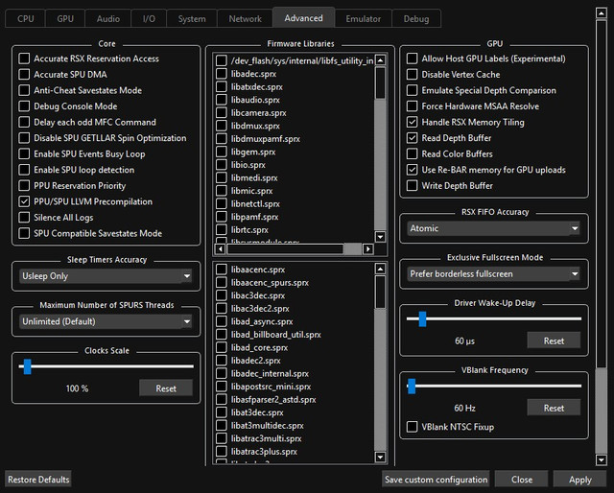The height and width of the screenshot is (493, 614).
Task: Switch to the Network tab
Action: coord(246,18)
